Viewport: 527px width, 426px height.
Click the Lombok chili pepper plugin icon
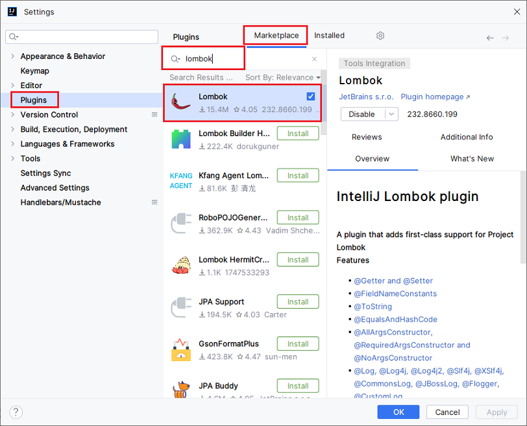point(180,103)
